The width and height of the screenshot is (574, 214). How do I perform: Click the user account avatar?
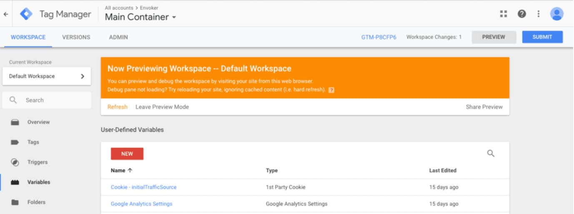(x=557, y=14)
